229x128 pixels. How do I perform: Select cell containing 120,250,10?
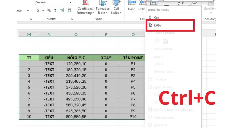[x=76, y=64]
